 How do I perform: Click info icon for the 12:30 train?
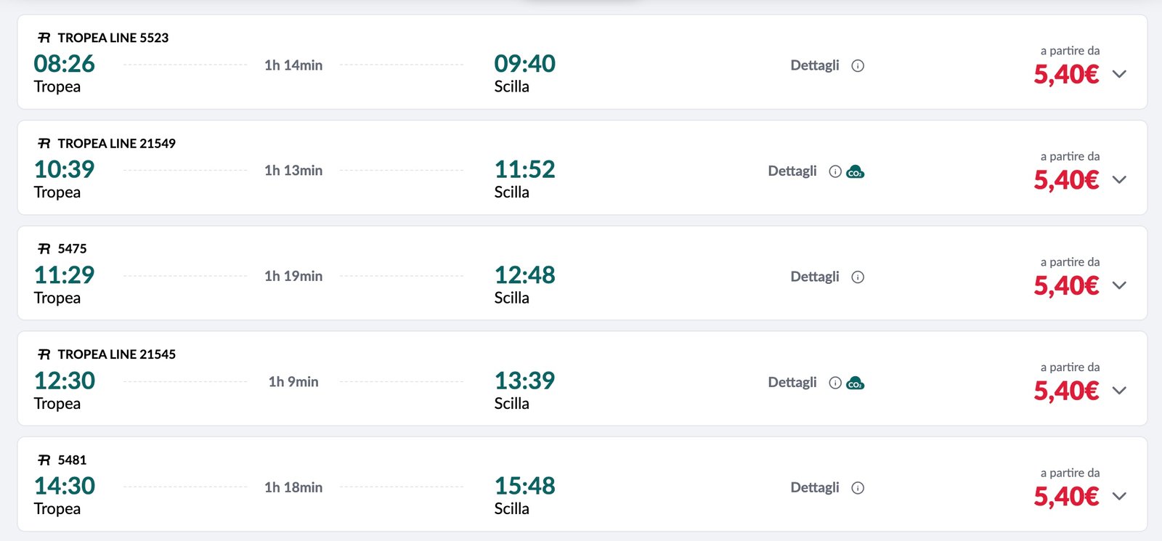point(835,383)
